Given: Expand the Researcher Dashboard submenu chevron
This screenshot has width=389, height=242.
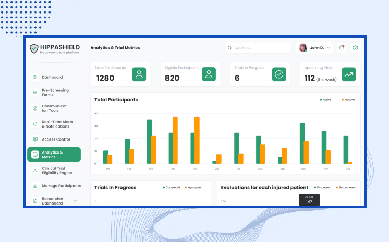Looking at the screenshot, I should [x=75, y=201].
